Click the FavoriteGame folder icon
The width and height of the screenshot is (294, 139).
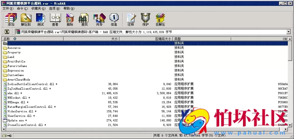pyautogui.click(x=5, y=66)
